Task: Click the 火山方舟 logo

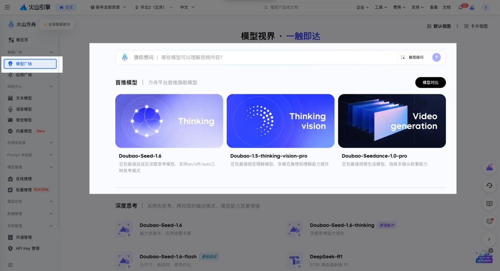Action: coord(22,24)
